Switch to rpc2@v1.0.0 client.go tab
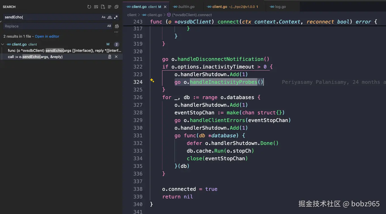The height and width of the screenshot is (214, 386). coord(235,7)
